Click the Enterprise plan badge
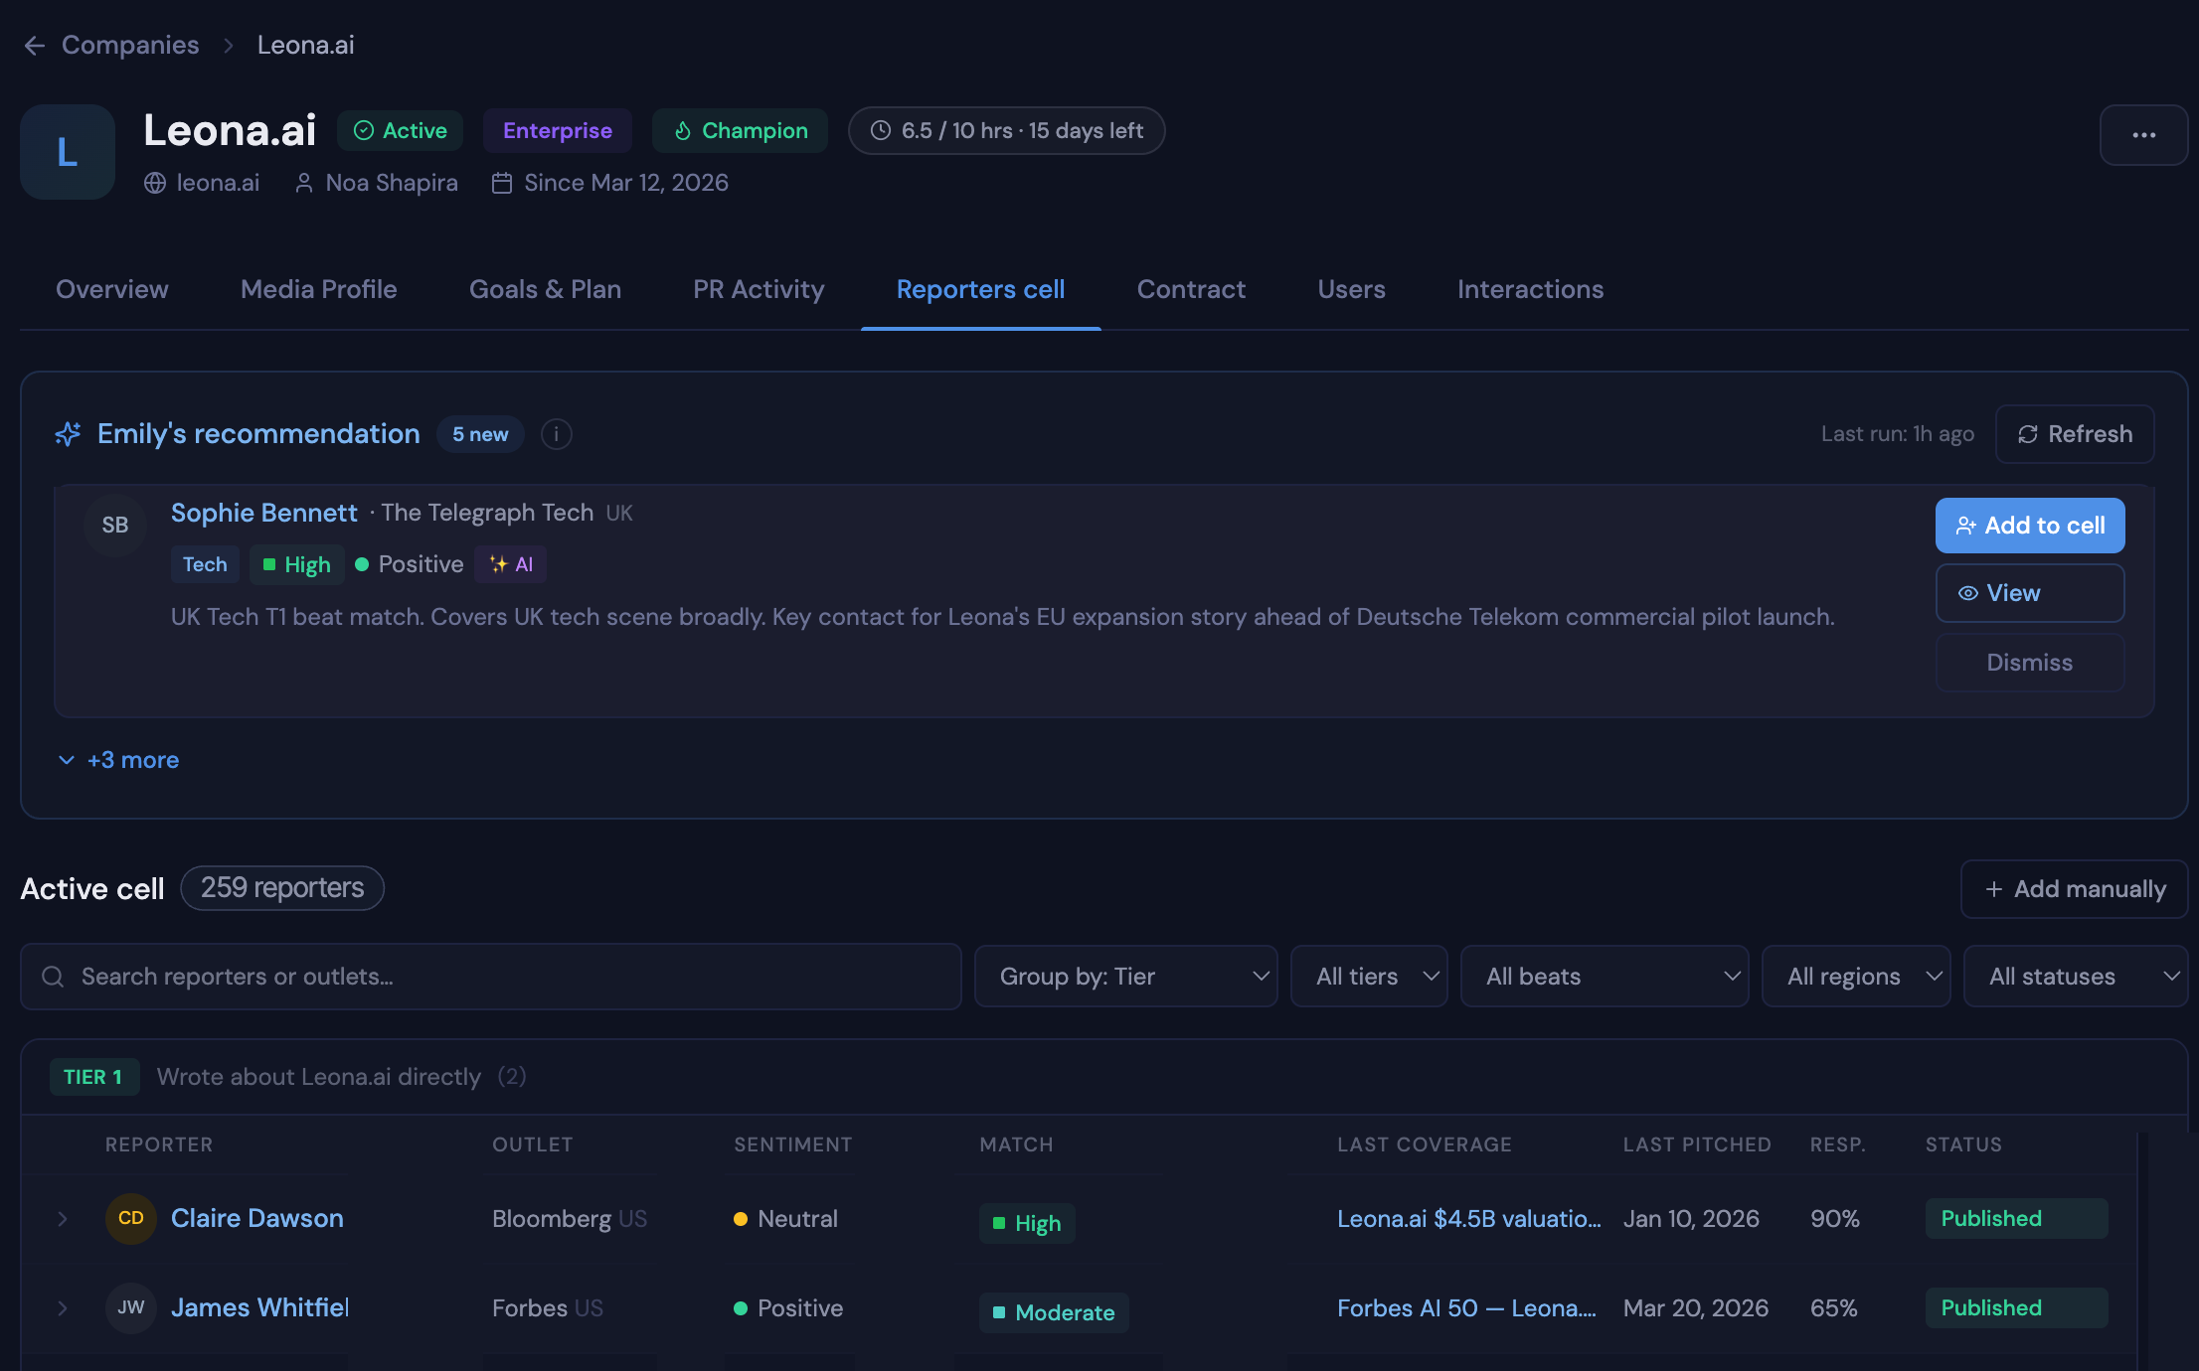The height and width of the screenshot is (1371, 2199). pyautogui.click(x=558, y=130)
